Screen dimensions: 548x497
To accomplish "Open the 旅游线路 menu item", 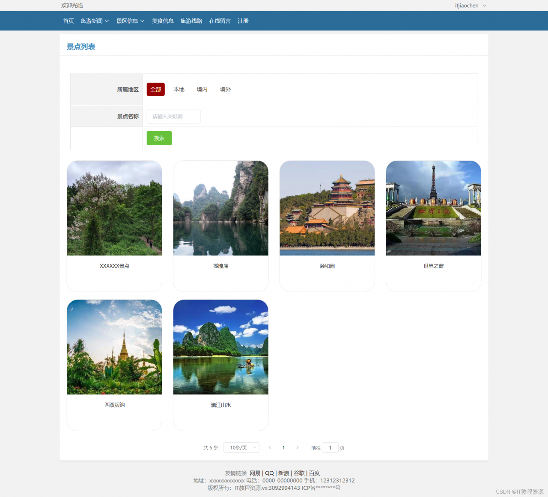I will pos(191,21).
